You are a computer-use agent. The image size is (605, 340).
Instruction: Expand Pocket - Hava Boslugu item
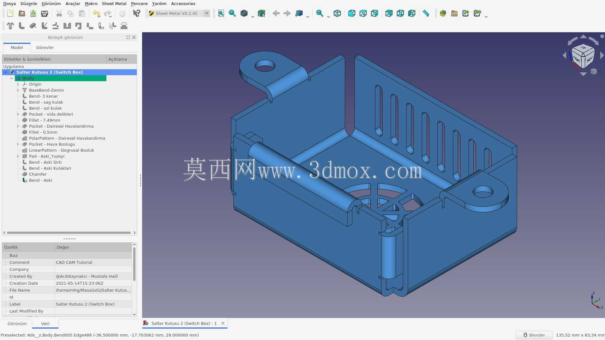(x=18, y=144)
